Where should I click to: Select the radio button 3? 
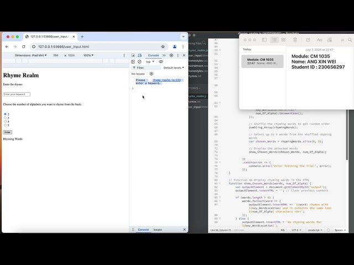(5, 118)
